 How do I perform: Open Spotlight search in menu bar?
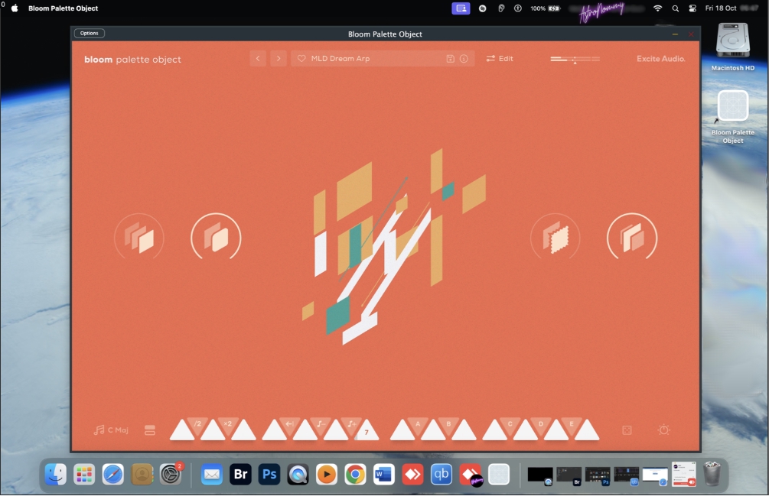(x=676, y=8)
